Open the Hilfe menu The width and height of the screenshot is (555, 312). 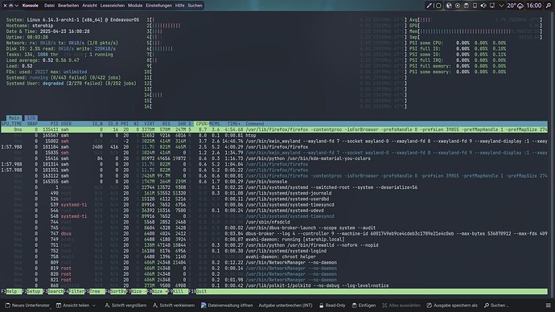[180, 6]
